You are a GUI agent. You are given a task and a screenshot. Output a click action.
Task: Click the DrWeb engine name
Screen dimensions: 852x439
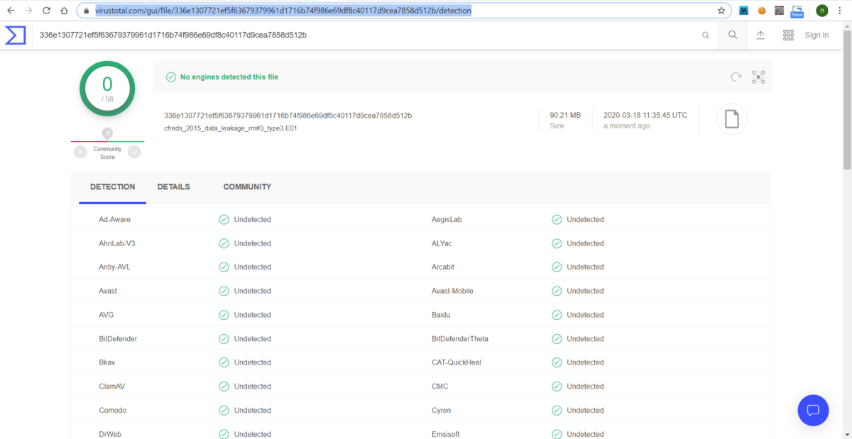pyautogui.click(x=110, y=434)
